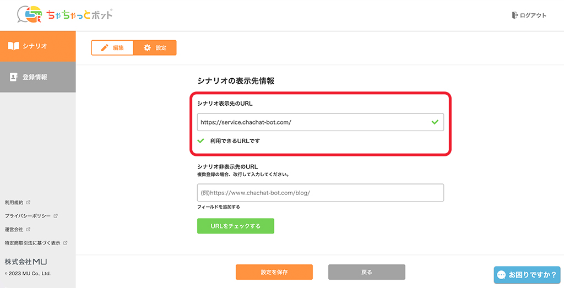This screenshot has width=564, height=288.
Task: Open 登録情報 in the sidebar
Action: 37,77
